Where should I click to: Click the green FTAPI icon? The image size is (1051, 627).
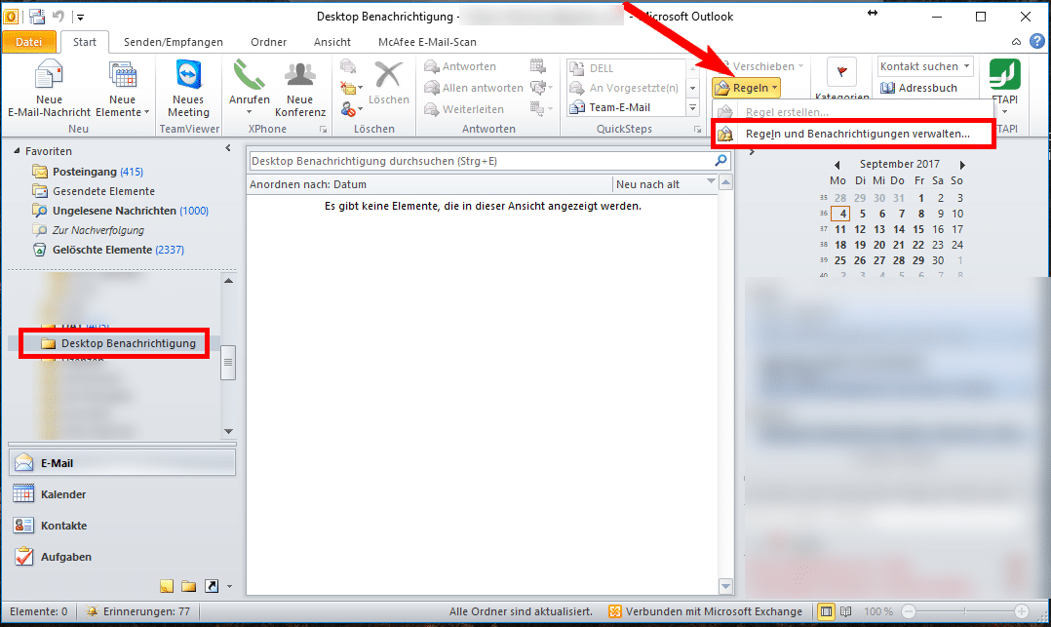coord(1005,74)
